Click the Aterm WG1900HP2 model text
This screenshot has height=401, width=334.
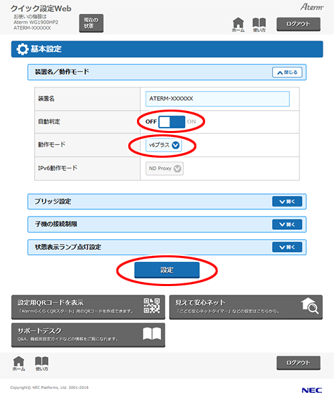coord(36,22)
